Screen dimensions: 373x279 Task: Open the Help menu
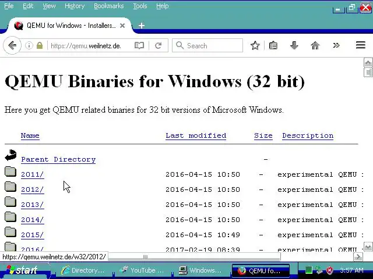163,6
